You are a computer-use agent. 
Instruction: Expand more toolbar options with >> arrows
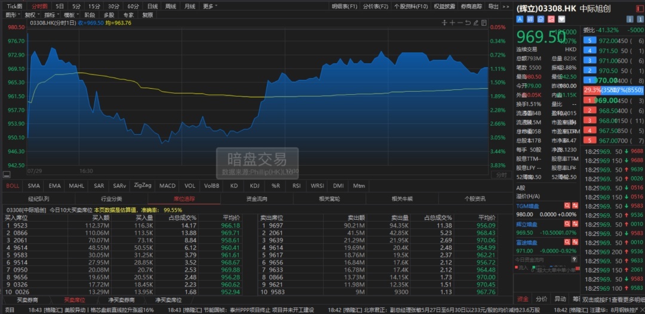[506, 7]
